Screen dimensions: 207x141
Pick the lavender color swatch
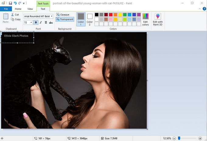click(139, 19)
